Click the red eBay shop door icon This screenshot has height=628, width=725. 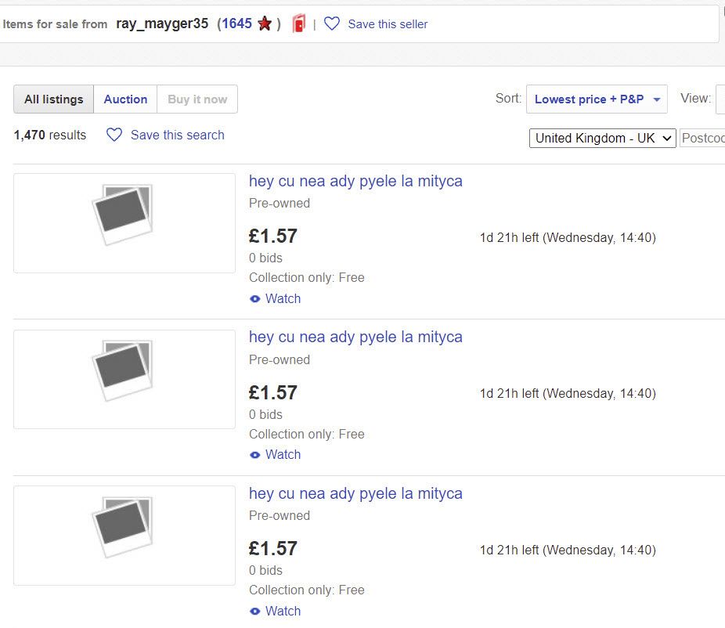point(299,23)
